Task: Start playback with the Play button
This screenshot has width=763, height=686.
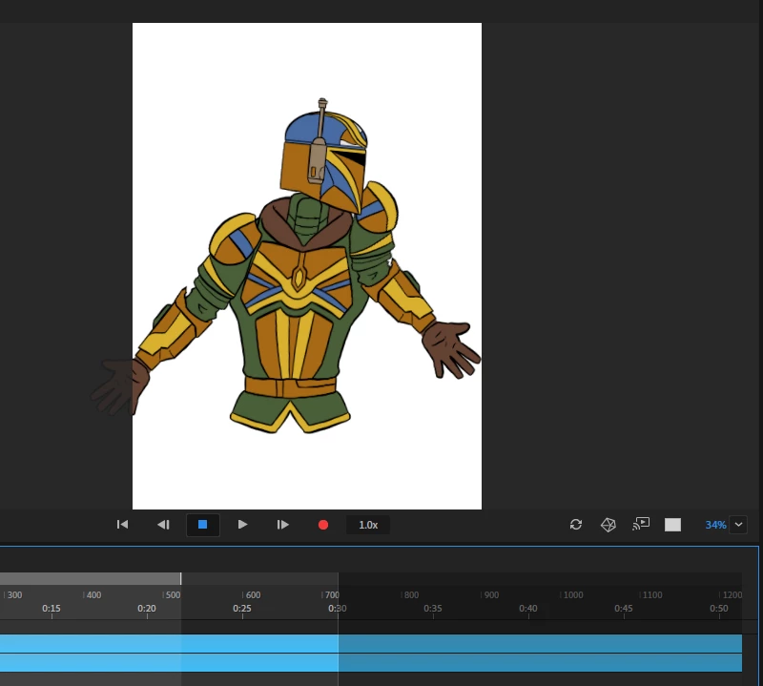Action: (x=242, y=525)
